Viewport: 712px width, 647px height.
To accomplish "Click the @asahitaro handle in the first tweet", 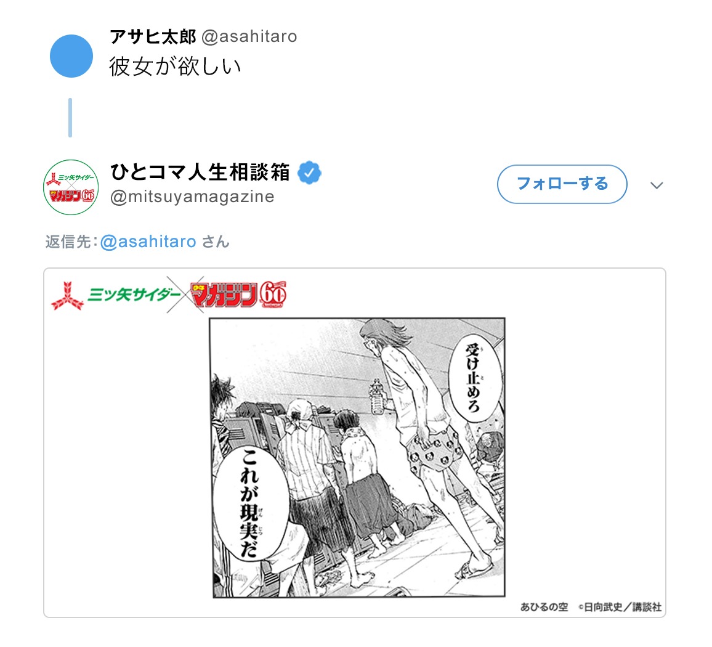I will (249, 36).
